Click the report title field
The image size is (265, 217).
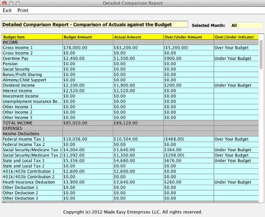pos(95,24)
